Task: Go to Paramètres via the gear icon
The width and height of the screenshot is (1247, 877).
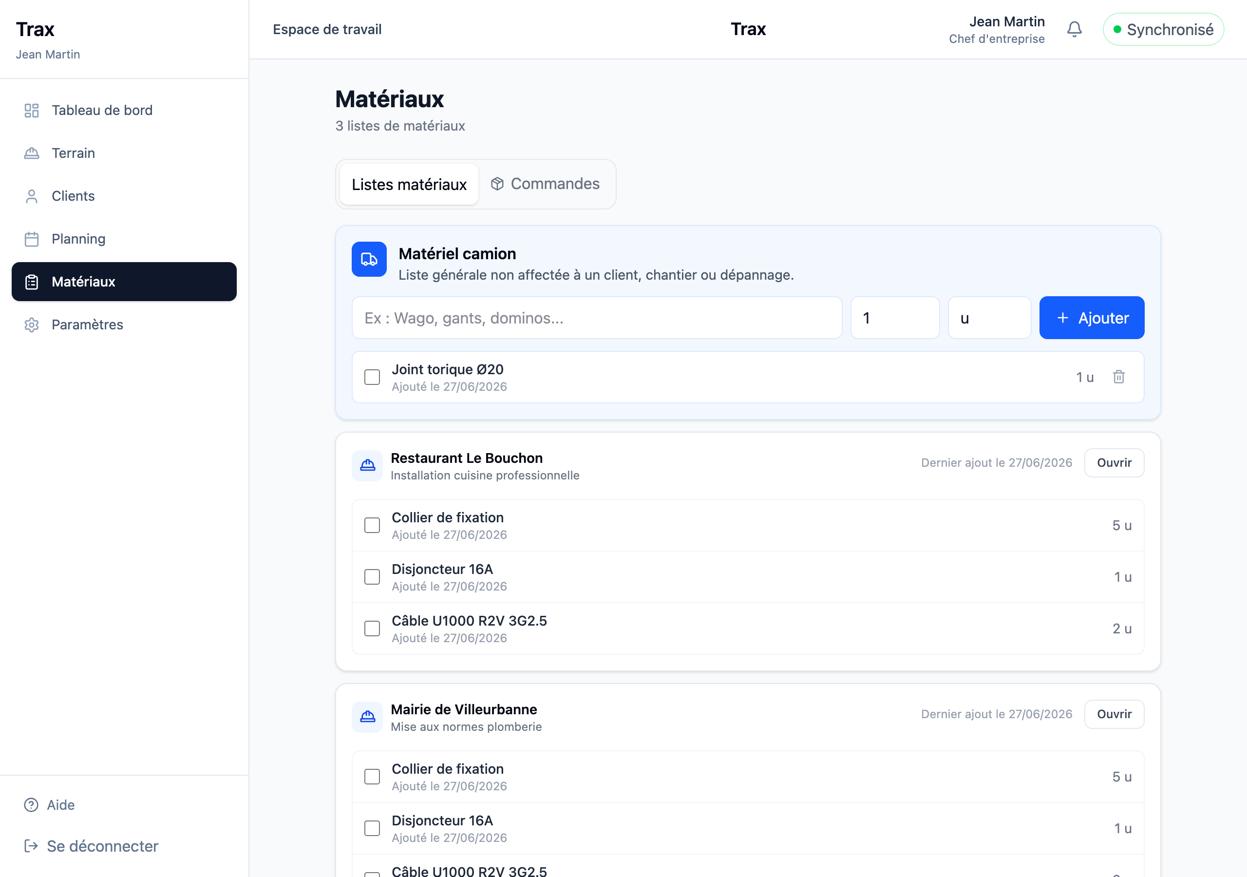Action: 32,325
